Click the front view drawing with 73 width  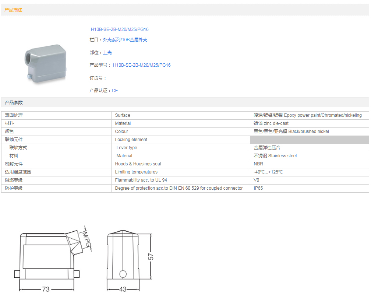pos(47,260)
